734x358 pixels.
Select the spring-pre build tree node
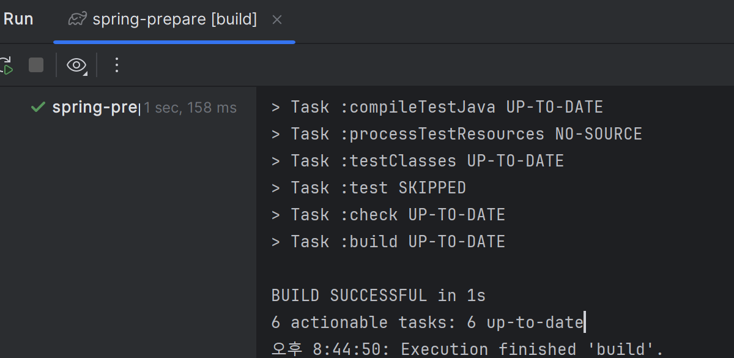95,108
